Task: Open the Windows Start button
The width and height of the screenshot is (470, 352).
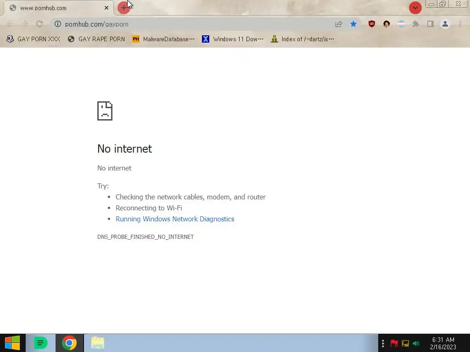Action: point(12,343)
